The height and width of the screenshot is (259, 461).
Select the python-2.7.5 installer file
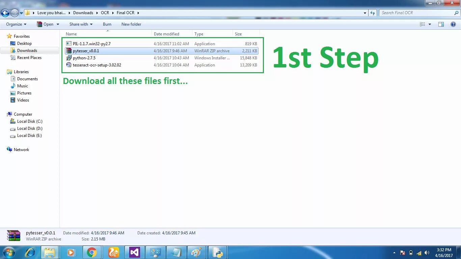pos(162,58)
